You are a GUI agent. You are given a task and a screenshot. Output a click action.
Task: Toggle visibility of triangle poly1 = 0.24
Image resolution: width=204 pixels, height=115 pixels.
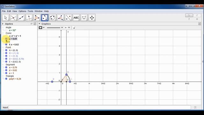coord(6,79)
